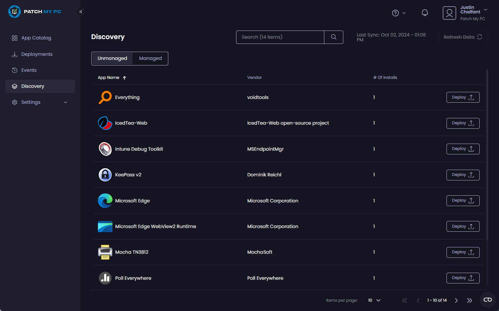
Task: Open the notifications bell
Action: [x=425, y=13]
